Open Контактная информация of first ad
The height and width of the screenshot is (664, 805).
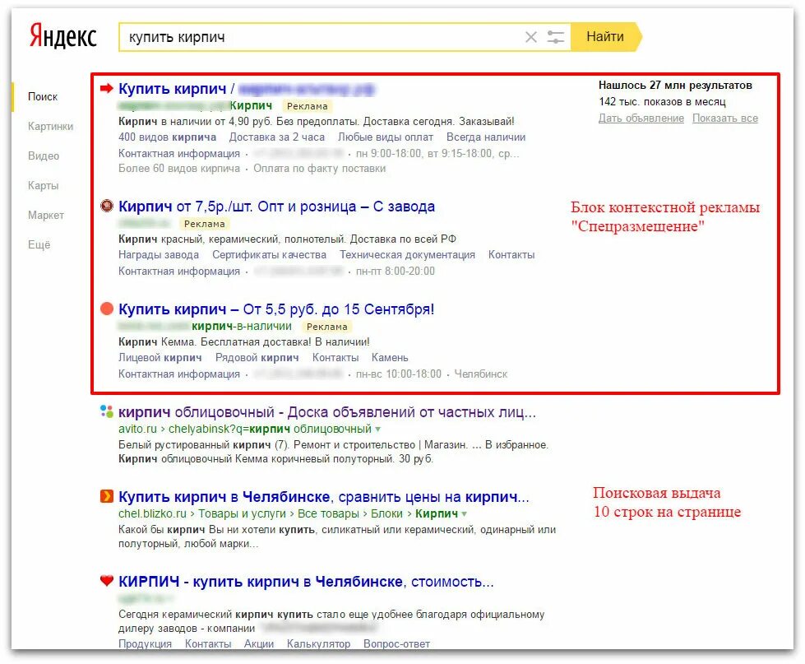tap(179, 154)
